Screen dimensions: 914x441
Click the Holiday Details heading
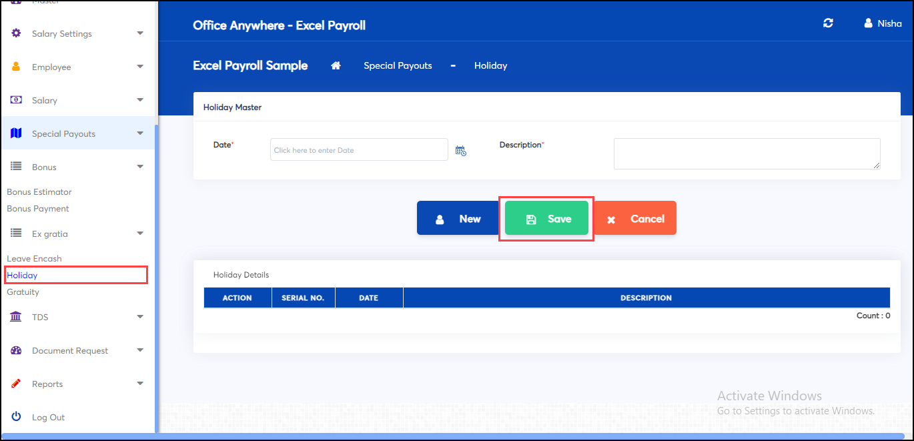click(x=241, y=275)
